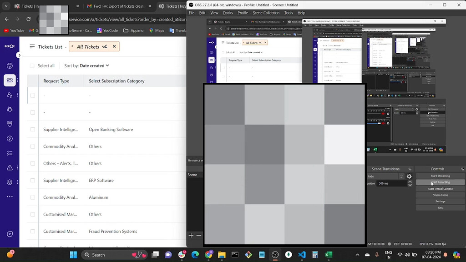The height and width of the screenshot is (262, 466).
Task: Reload the tickets page using the refresh icon
Action: coord(28,20)
